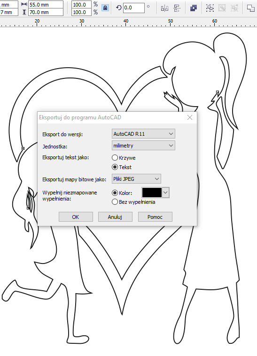The height and width of the screenshot is (356, 257).
Task: Click the combine objects icon
Action: click(194, 8)
